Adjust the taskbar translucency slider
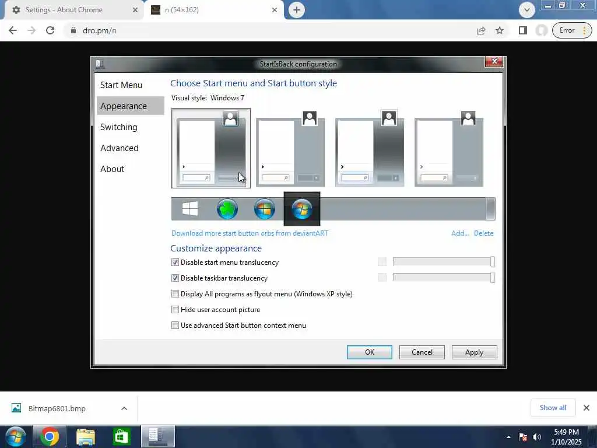Screen dimensions: 597x448 point(444,277)
